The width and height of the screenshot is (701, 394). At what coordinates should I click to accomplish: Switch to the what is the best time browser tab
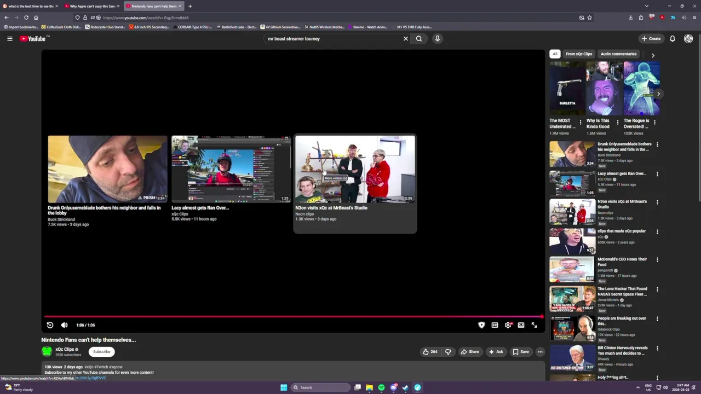(x=30, y=6)
